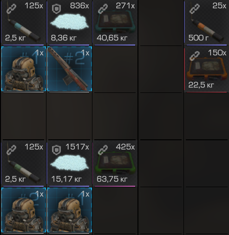
Task: Pick the teal container weighing 40,65 кг
Action: [x=115, y=22]
